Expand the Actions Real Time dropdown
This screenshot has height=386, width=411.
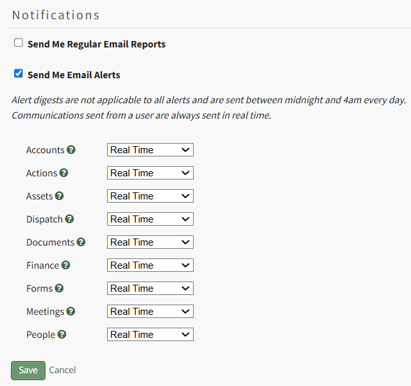pos(150,173)
